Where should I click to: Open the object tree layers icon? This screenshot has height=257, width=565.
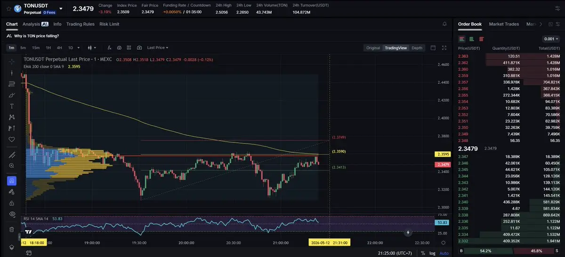coord(12,247)
